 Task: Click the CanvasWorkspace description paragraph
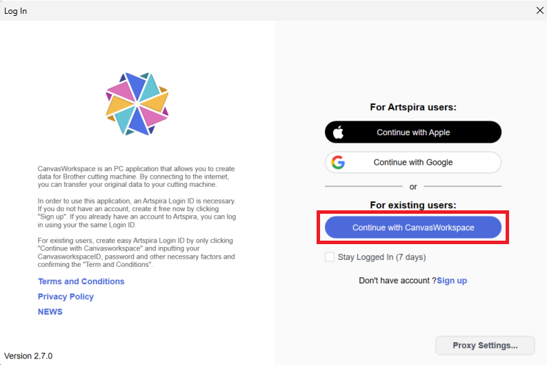[x=137, y=177]
